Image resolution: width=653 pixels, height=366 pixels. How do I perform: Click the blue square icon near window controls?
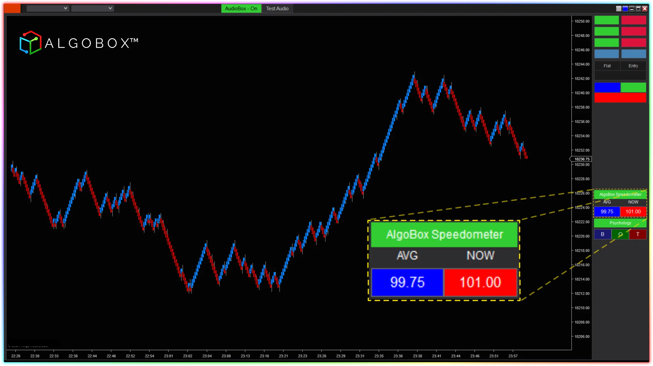[625, 9]
